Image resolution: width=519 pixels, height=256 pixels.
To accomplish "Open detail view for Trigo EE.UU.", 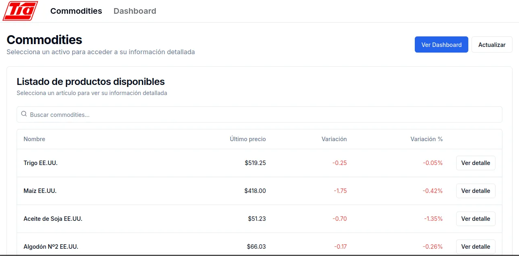I will [476, 163].
